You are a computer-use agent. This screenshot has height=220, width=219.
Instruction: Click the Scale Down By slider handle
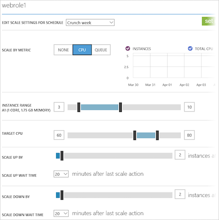tap(62, 195)
